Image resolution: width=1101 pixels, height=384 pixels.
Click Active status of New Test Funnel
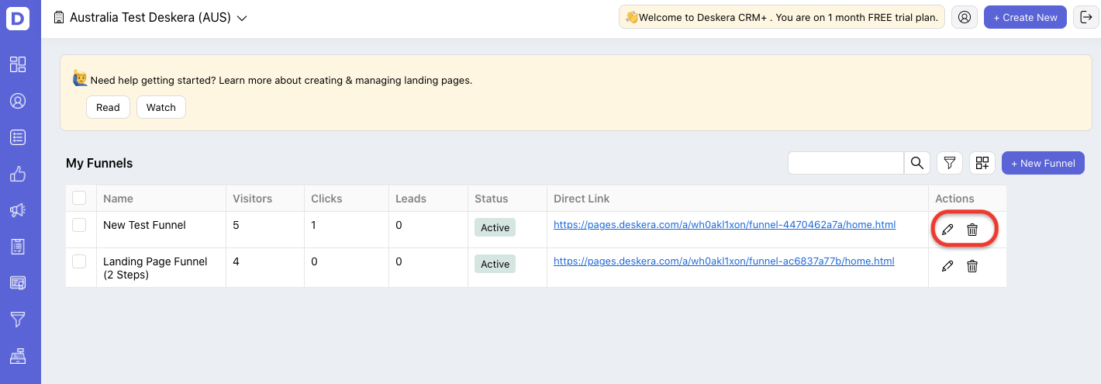point(495,227)
